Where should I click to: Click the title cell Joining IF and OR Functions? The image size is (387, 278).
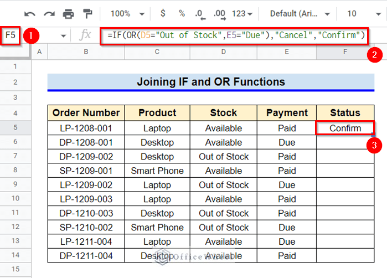tap(211, 82)
